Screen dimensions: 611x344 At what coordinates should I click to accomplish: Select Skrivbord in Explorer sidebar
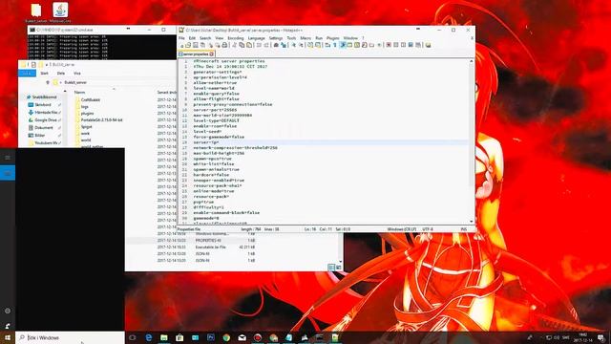[x=43, y=105]
